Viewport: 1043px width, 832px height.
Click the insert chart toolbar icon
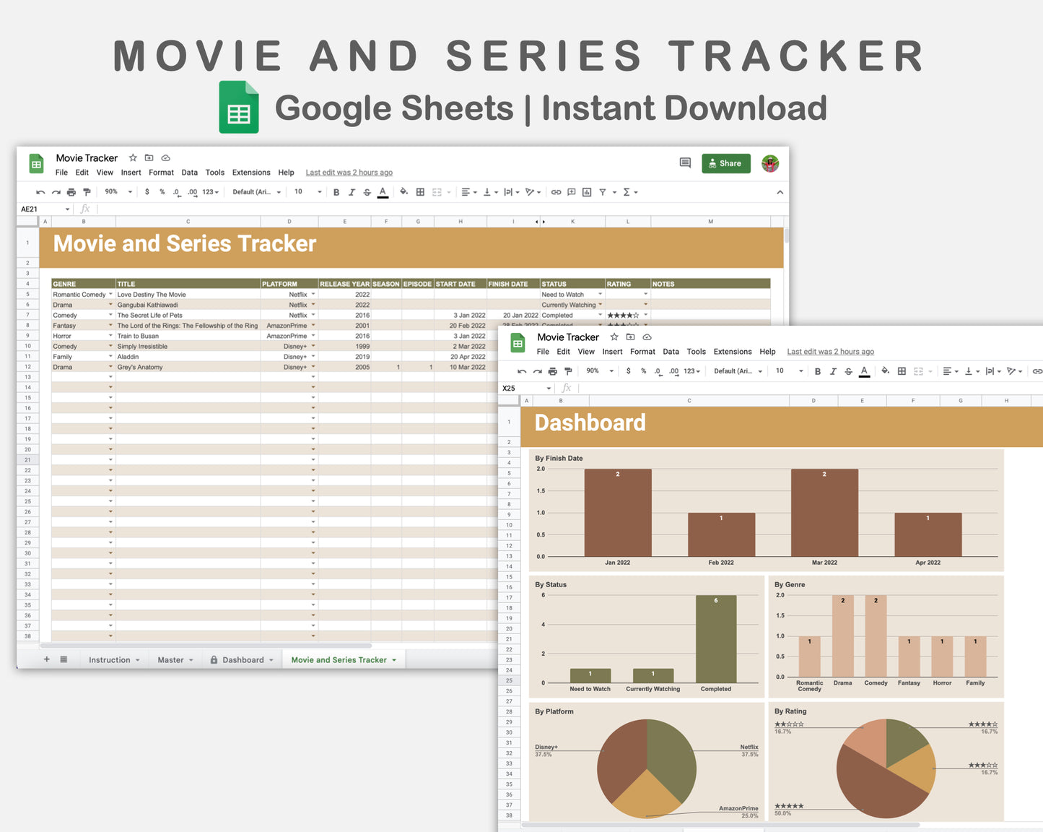(x=587, y=192)
